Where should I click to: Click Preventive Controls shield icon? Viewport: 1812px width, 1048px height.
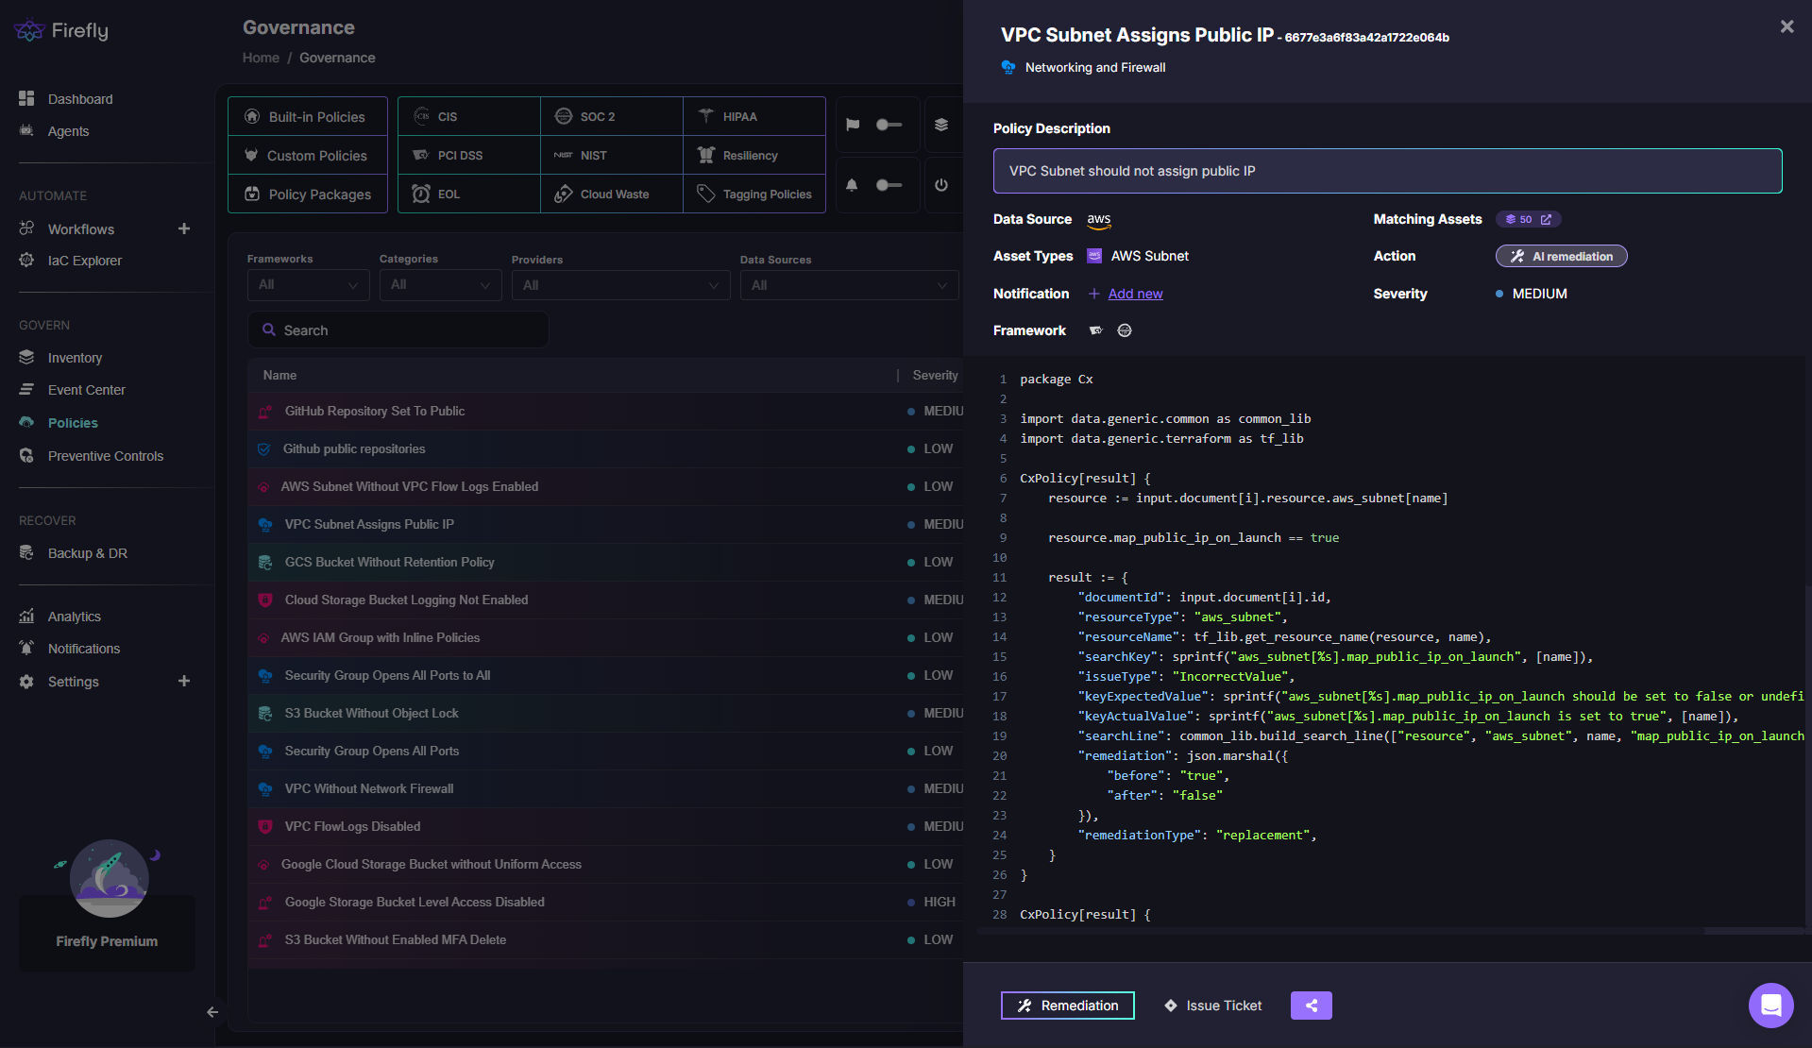(26, 455)
